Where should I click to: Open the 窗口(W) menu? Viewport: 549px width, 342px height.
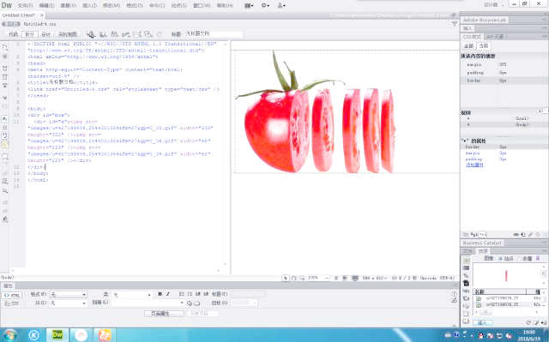point(202,6)
